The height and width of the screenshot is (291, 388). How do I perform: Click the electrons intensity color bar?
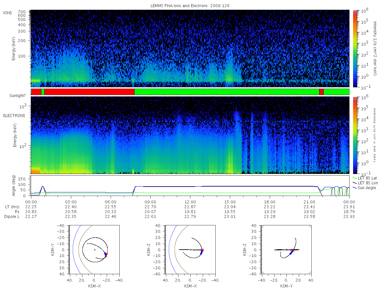click(354, 135)
